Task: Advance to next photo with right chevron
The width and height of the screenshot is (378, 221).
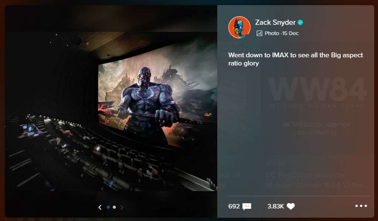Action: pos(122,207)
